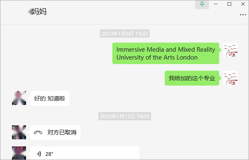Screen dimensions: 249x160
Task: Click the 我给加的这个专业 green bubble
Action: tap(192, 78)
